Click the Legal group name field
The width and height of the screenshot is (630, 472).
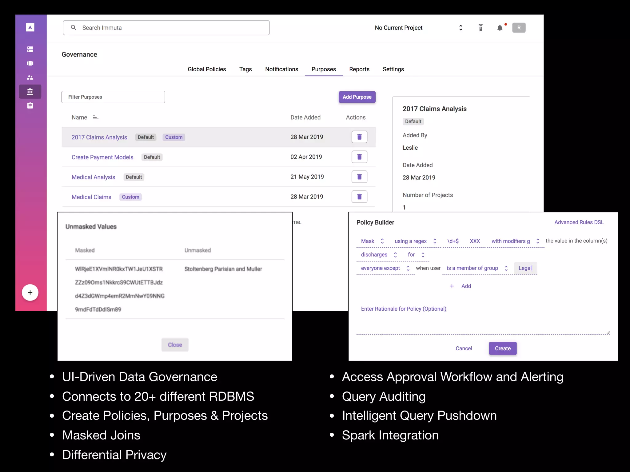click(525, 268)
